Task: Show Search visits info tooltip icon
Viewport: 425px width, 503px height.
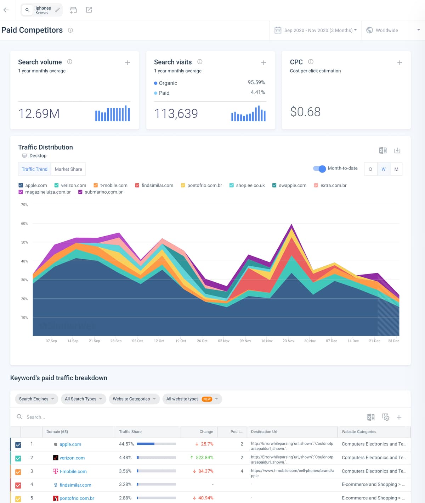Action: [200, 62]
